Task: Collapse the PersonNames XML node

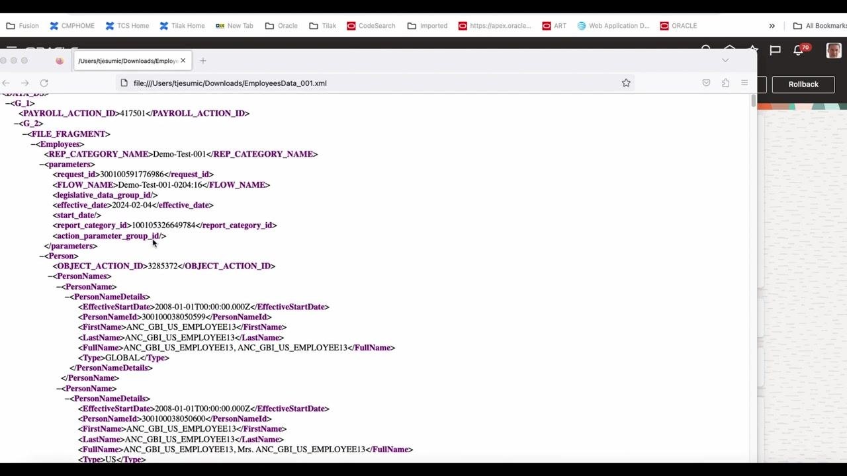Action: (51, 276)
